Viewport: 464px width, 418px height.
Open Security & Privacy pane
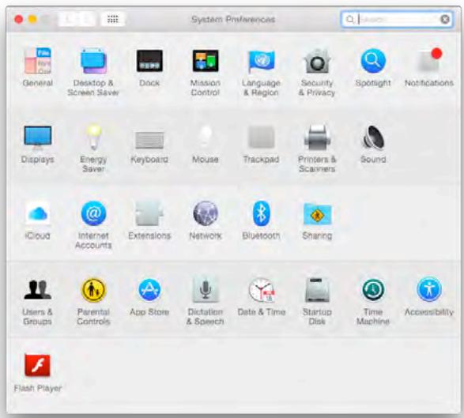click(317, 61)
